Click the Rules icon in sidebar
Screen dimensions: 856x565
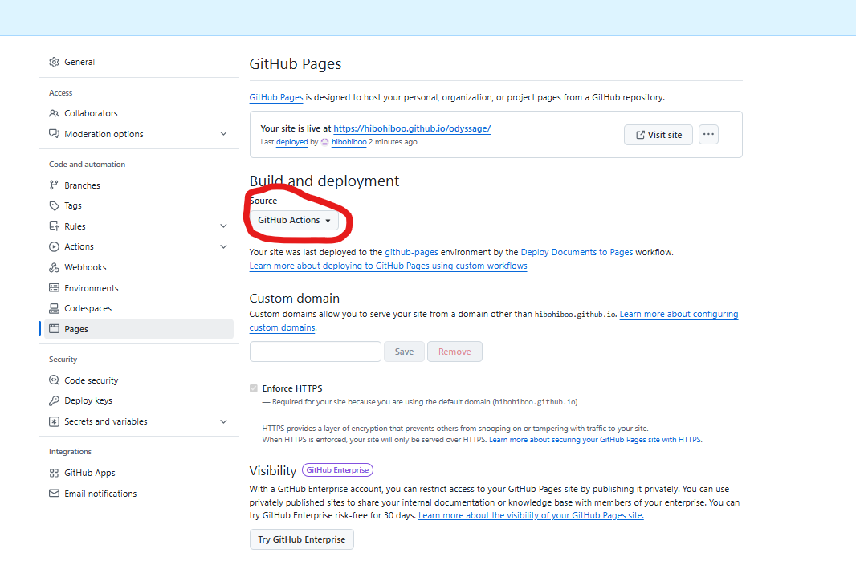pyautogui.click(x=54, y=226)
